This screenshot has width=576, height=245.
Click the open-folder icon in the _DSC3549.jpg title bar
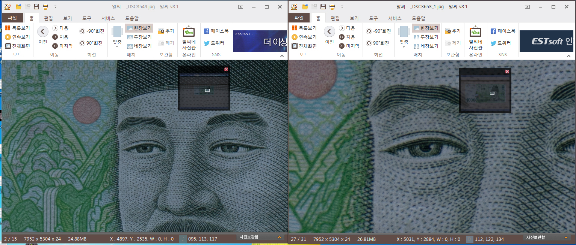(18, 7)
